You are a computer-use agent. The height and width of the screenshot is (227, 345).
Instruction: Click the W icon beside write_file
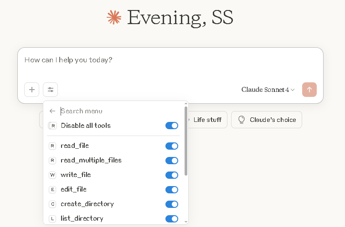(x=52, y=175)
